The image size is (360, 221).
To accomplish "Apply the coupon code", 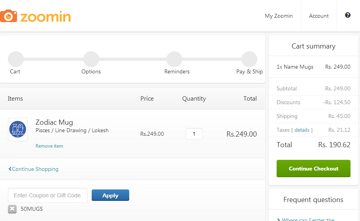I will click(x=110, y=195).
